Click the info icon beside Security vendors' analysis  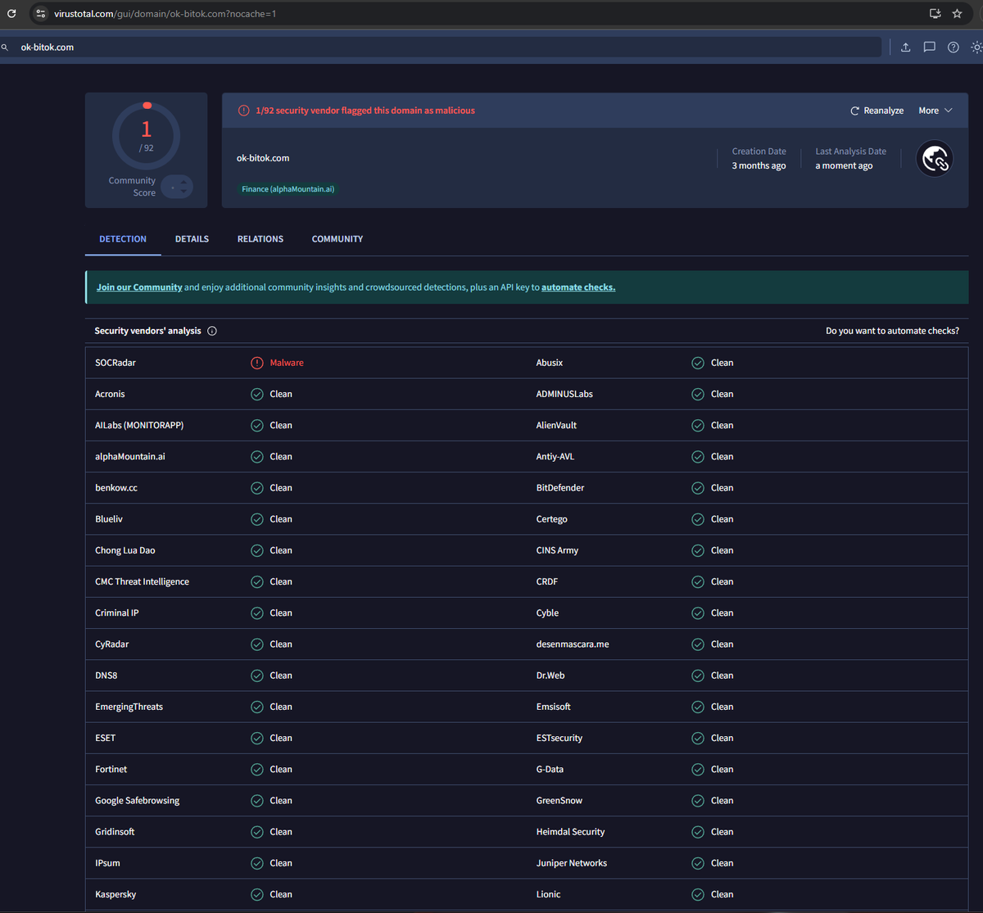pyautogui.click(x=212, y=331)
